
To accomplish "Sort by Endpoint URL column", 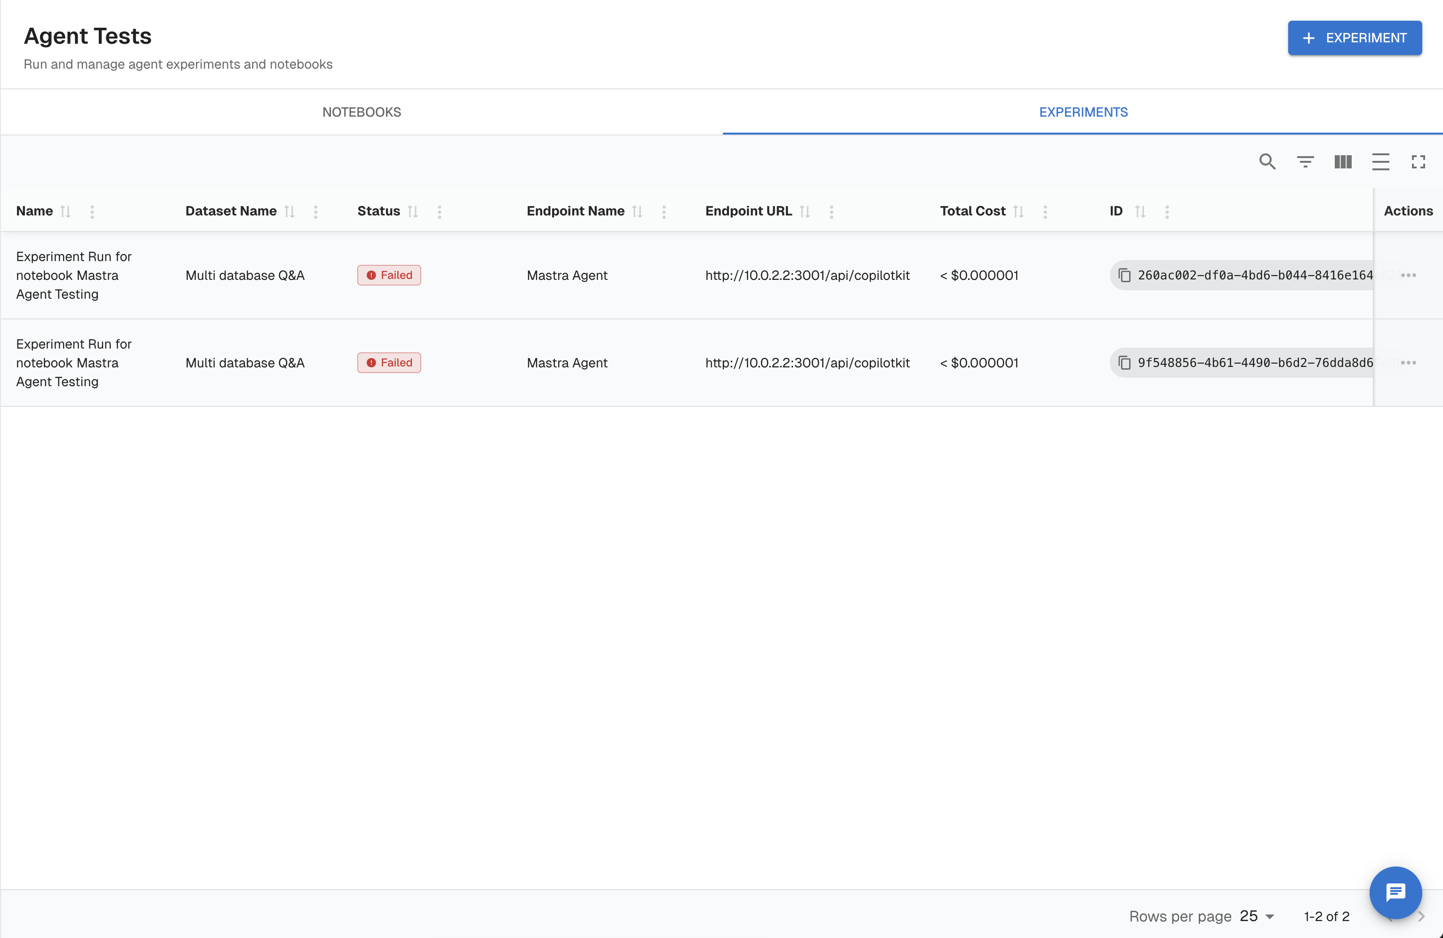I will [804, 212].
